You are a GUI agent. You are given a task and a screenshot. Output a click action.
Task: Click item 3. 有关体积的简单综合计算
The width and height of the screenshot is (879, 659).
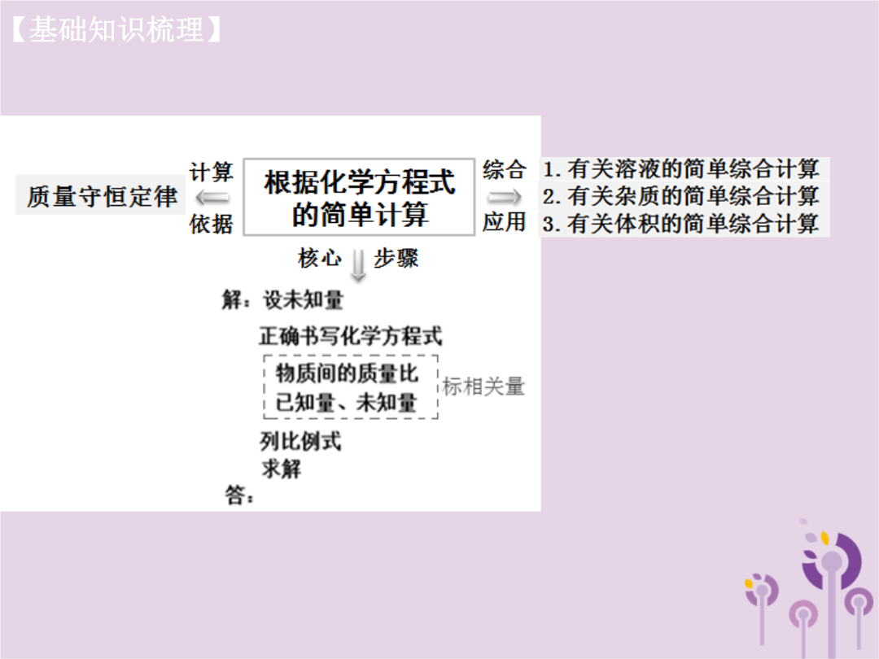click(x=681, y=224)
